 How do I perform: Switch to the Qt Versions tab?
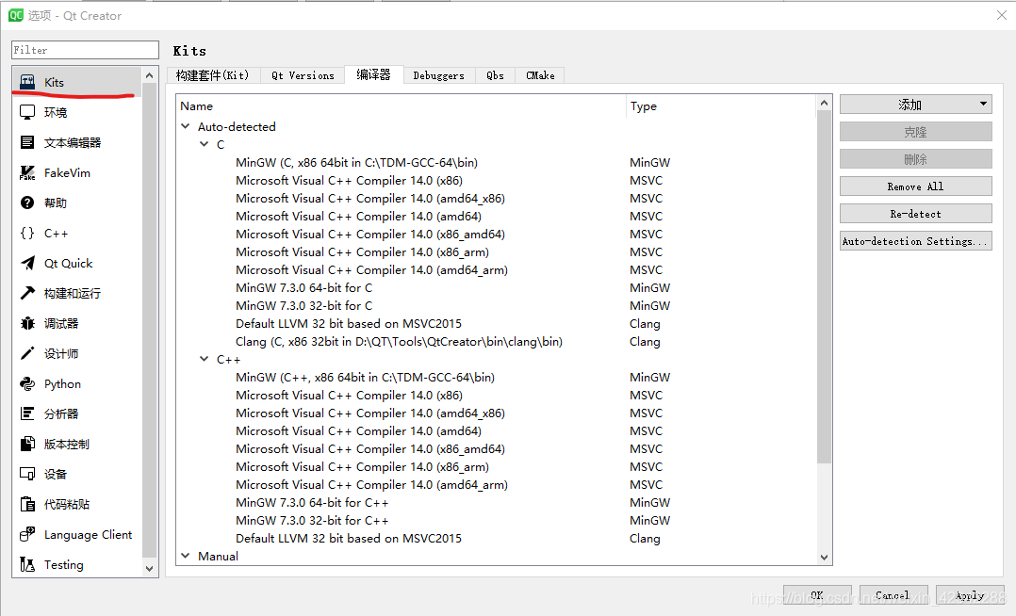point(302,74)
